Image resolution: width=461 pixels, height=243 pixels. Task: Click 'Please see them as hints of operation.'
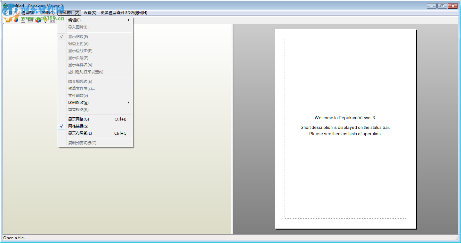click(x=345, y=134)
